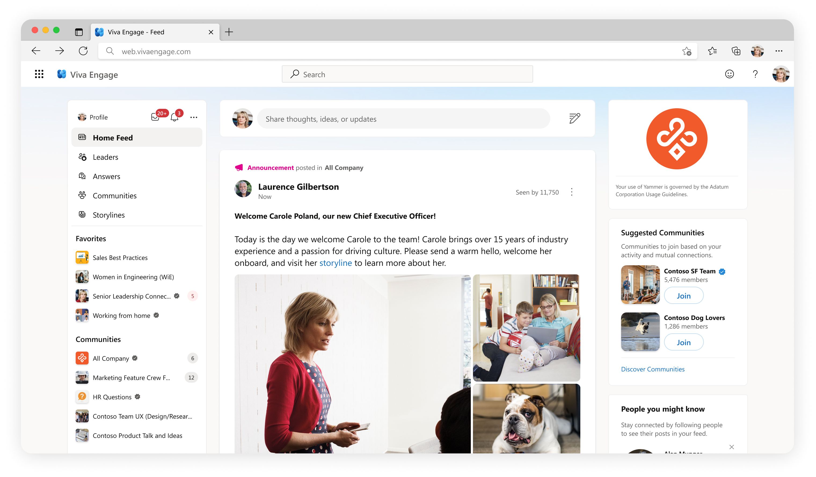Join the Contoso SF Team community
Screen dimensions: 816x477
coord(683,296)
